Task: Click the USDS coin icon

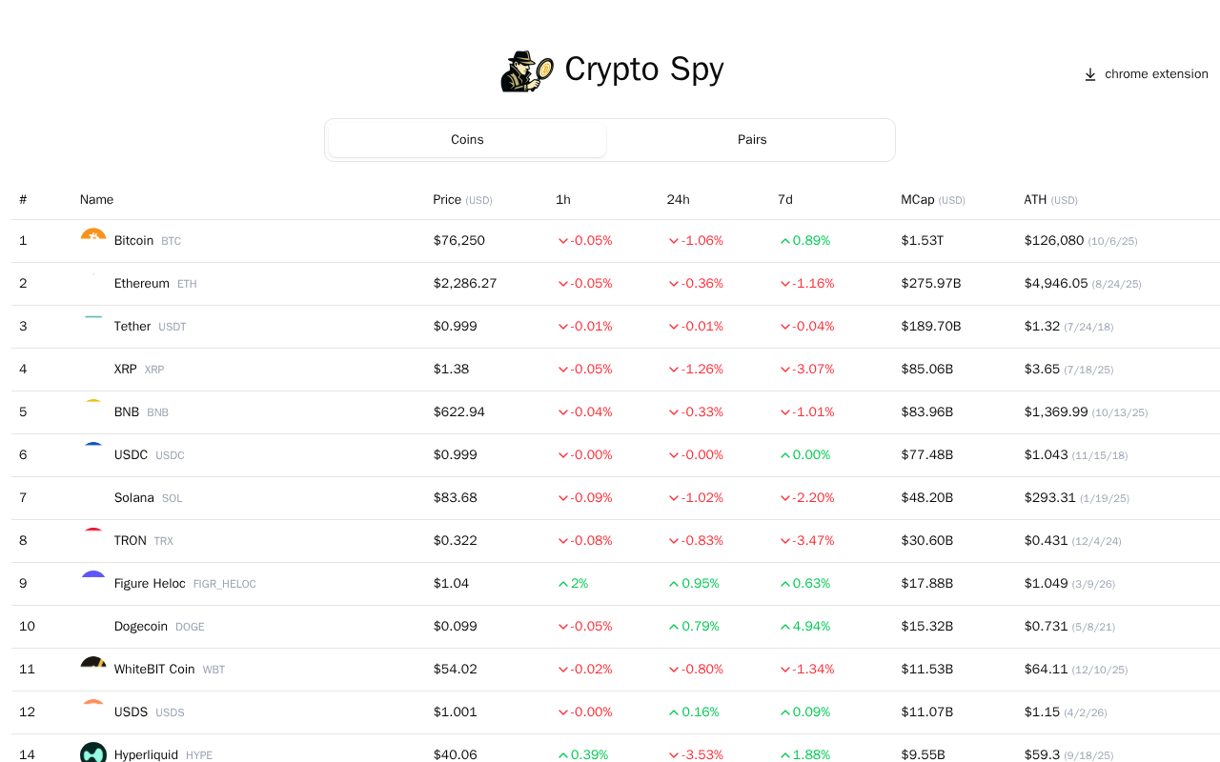Action: (x=93, y=706)
